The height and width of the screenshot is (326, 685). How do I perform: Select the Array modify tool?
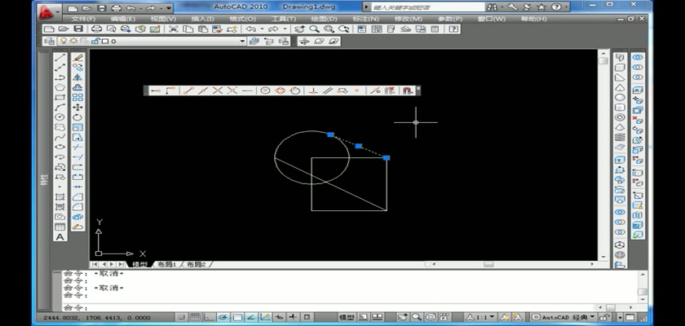coord(77,97)
